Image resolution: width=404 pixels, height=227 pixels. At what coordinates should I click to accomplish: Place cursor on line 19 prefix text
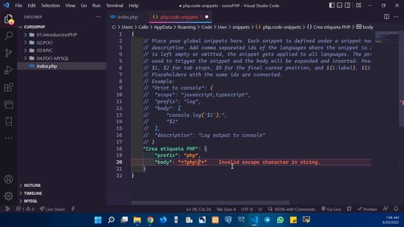(167, 156)
